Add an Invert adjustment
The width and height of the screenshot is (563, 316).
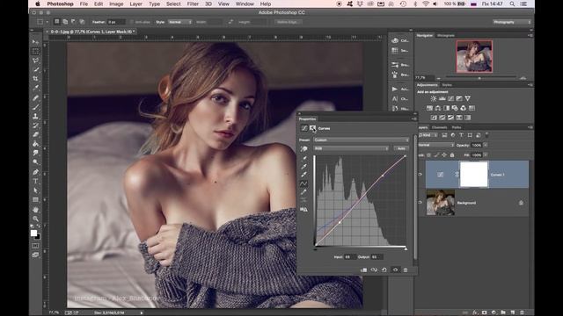[434, 118]
